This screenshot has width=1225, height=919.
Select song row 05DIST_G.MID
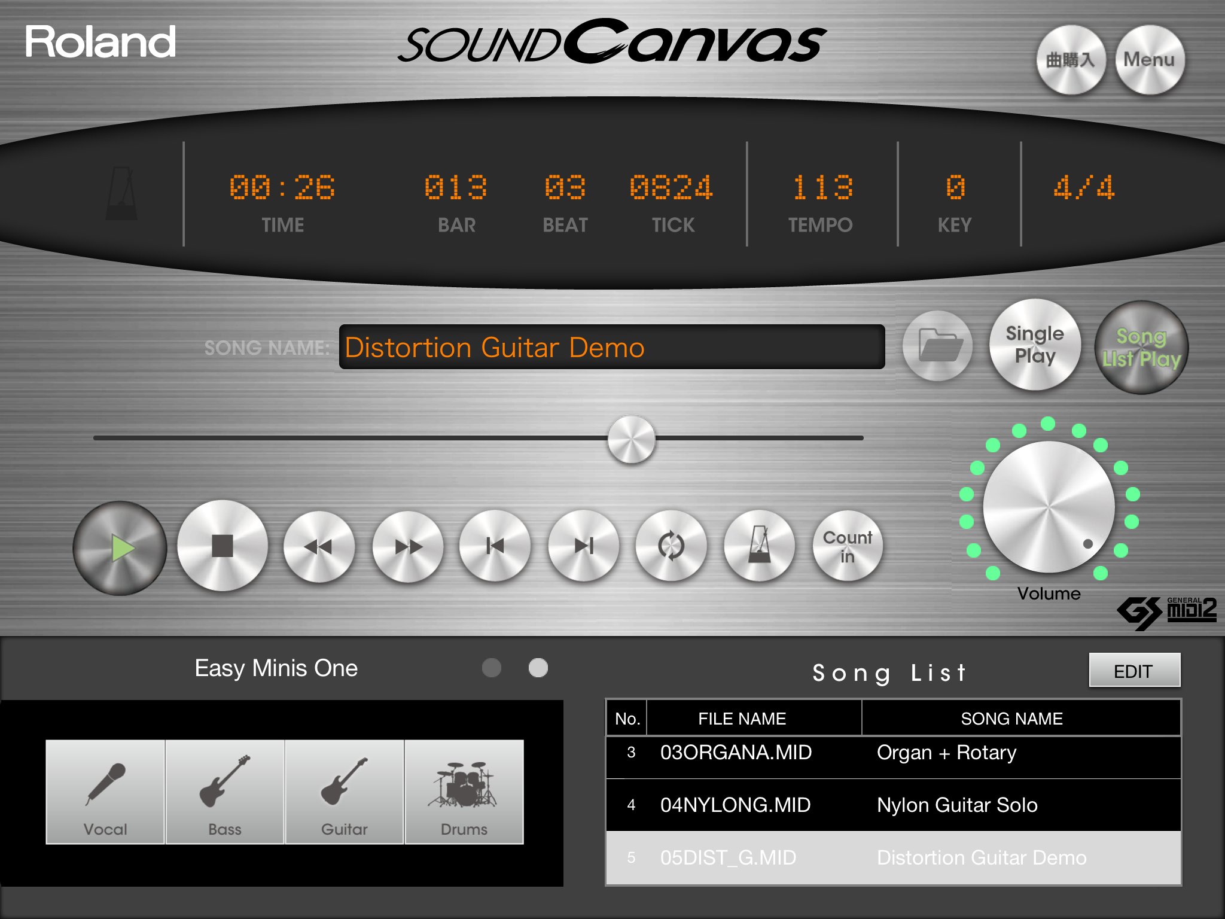894,857
